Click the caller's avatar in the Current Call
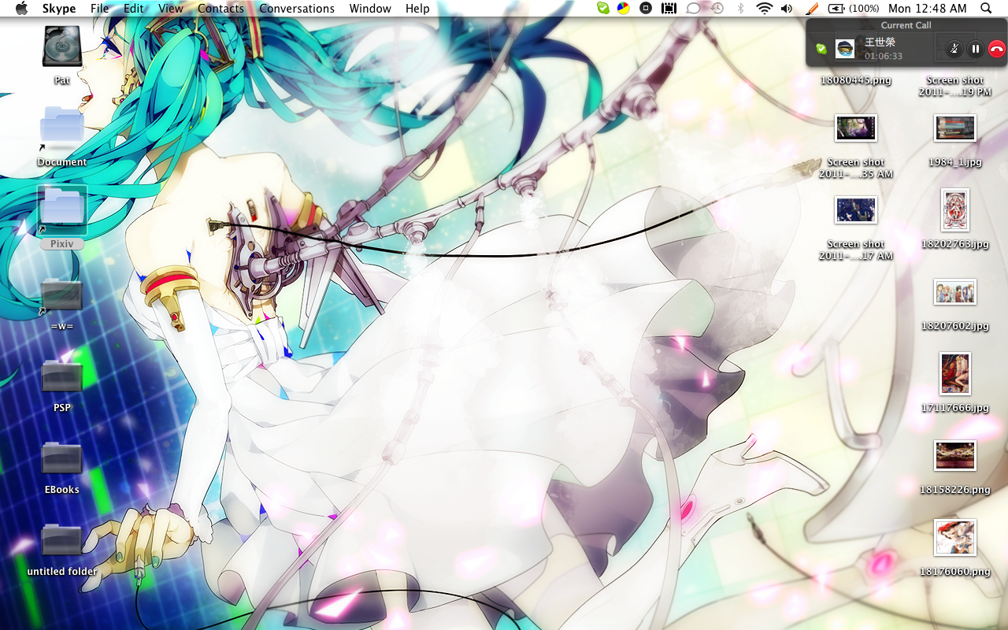 point(845,49)
